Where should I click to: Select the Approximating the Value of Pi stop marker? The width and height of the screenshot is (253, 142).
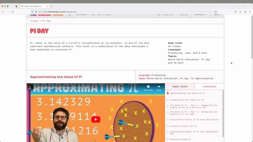point(168,93)
